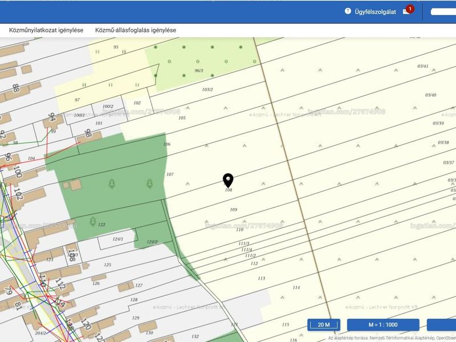Select parcel label 97
This screenshot has height=342, width=456.
click(77, 100)
